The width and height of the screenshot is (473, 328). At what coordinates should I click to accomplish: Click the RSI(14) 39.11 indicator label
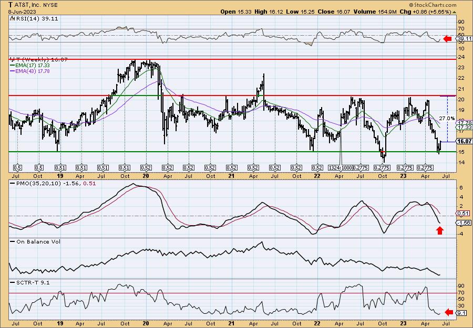coord(37,18)
